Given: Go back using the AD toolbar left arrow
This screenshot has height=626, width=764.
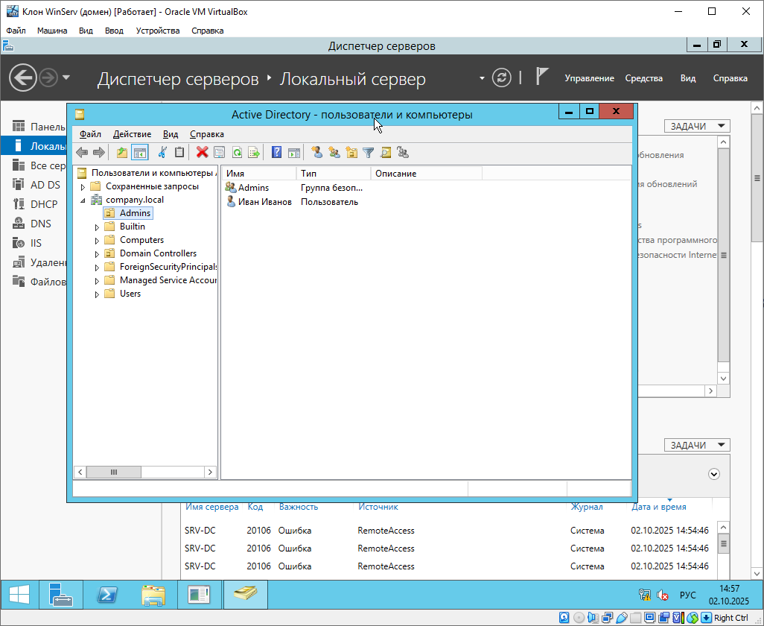Looking at the screenshot, I should click(82, 153).
